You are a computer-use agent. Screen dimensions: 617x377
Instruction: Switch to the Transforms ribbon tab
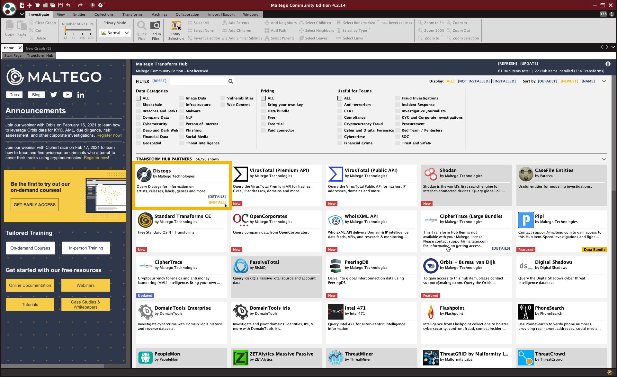coord(132,14)
